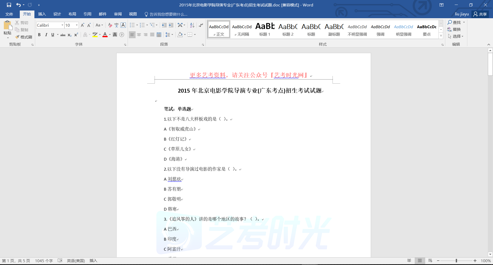493x265 pixels.
Task: Click the Increase Indent icon
Action: (x=171, y=25)
